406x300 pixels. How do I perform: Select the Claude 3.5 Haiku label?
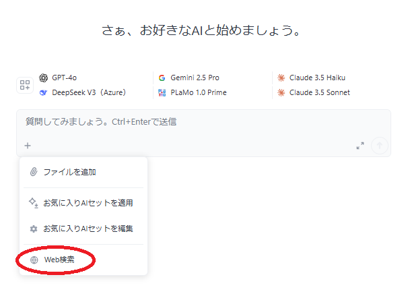click(x=317, y=78)
